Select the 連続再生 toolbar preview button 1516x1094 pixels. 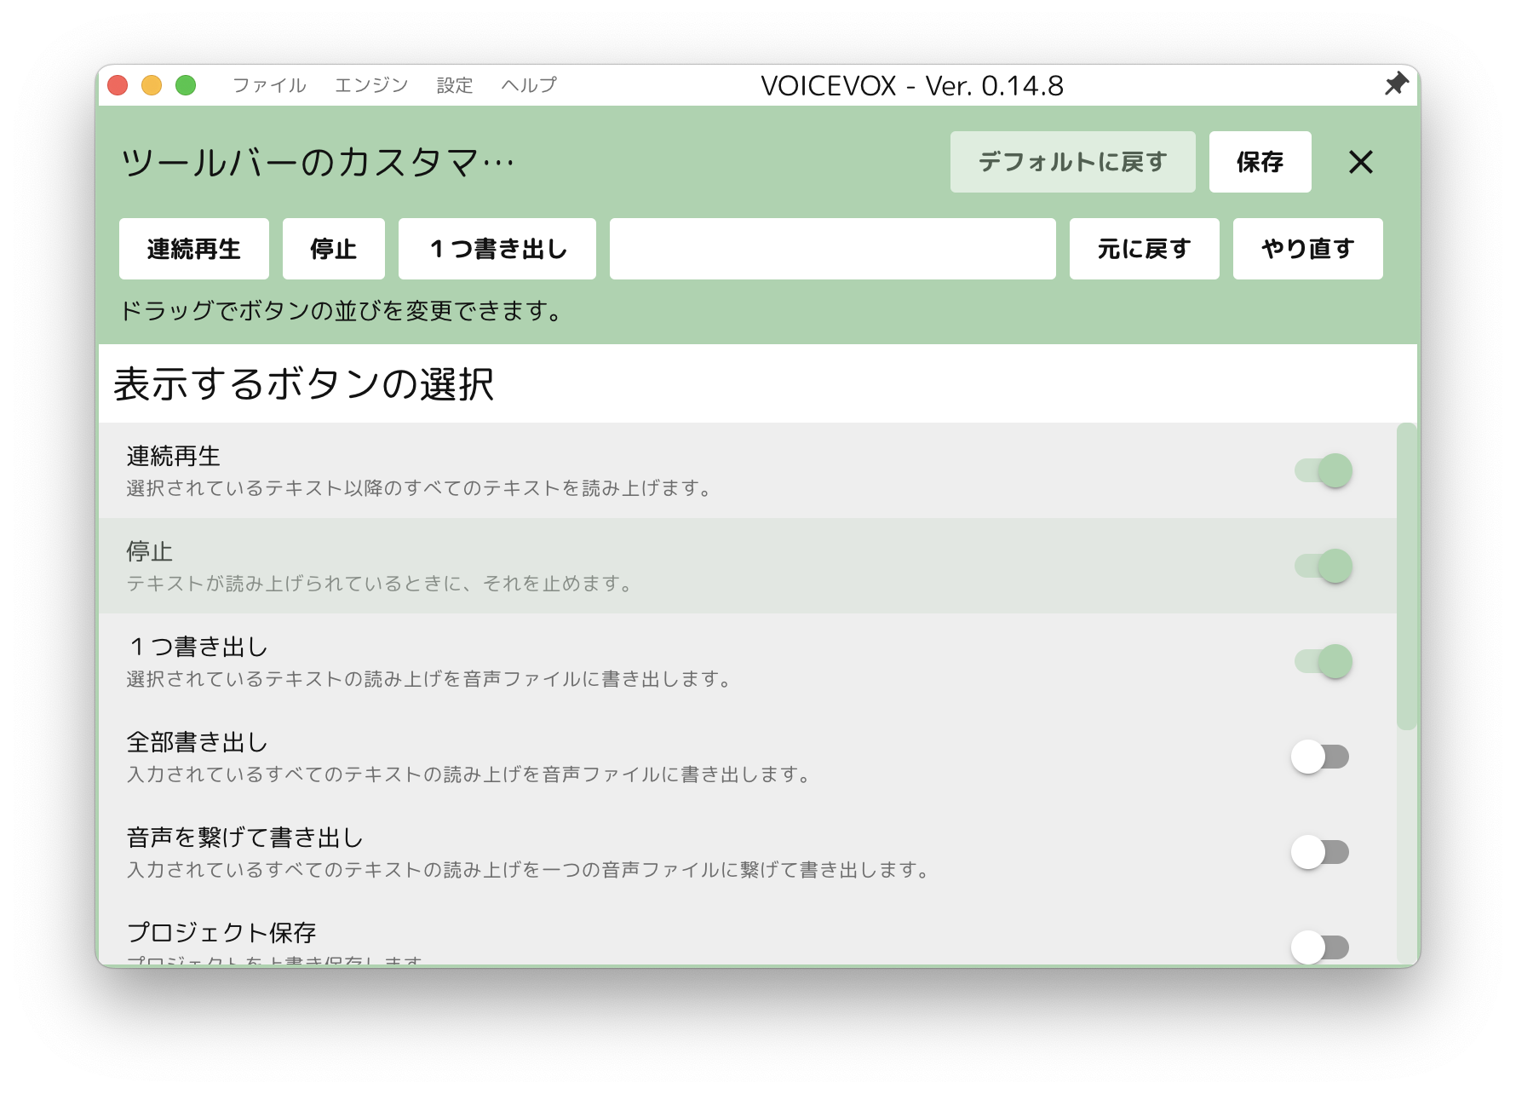coord(194,249)
